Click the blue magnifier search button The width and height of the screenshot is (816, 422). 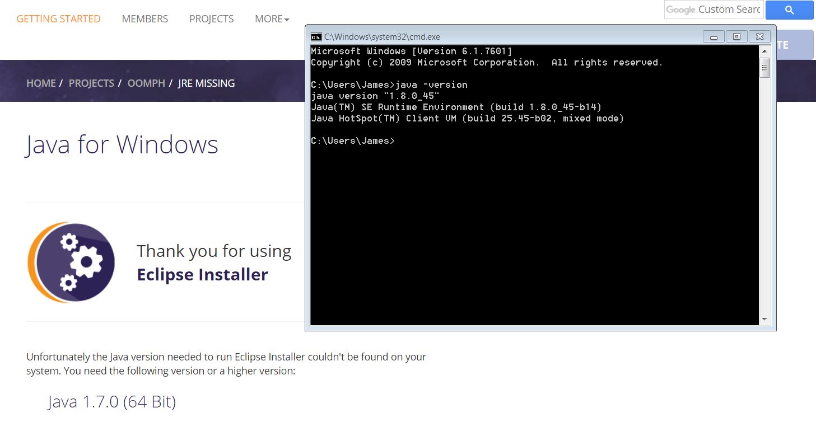[x=790, y=10]
